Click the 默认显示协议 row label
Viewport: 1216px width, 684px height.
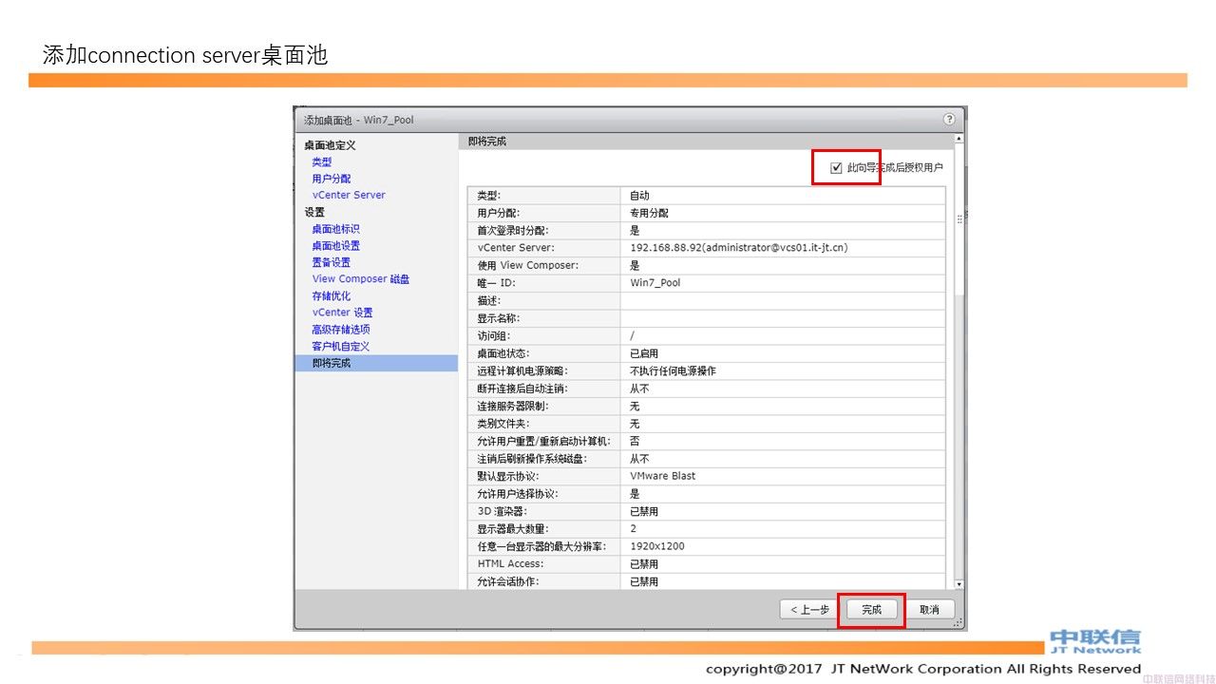pyautogui.click(x=507, y=476)
